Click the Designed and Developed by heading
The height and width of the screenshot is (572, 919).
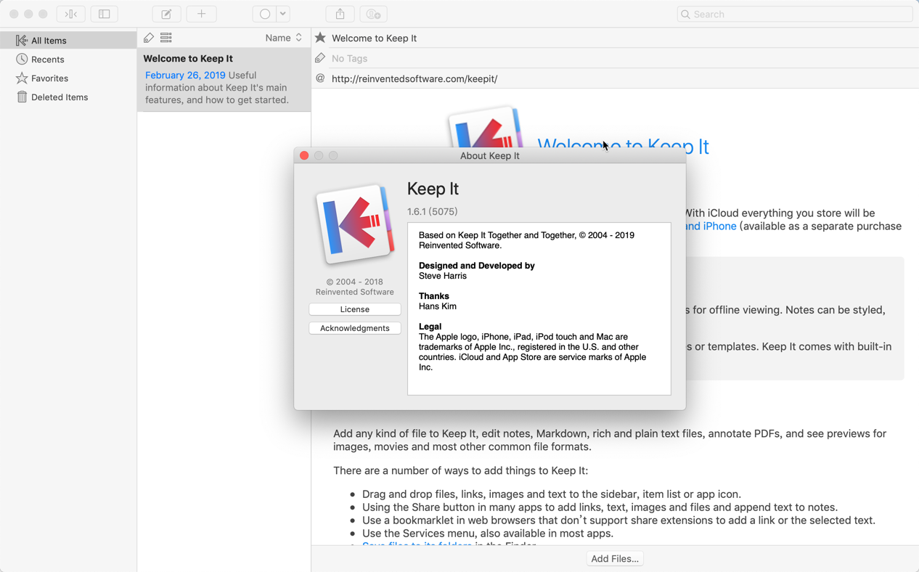pos(477,266)
